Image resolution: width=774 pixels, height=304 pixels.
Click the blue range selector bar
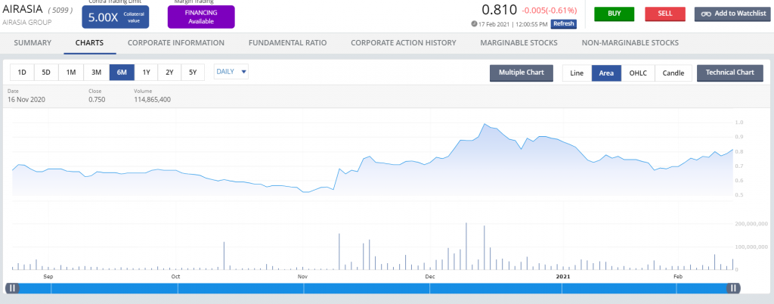tap(373, 288)
